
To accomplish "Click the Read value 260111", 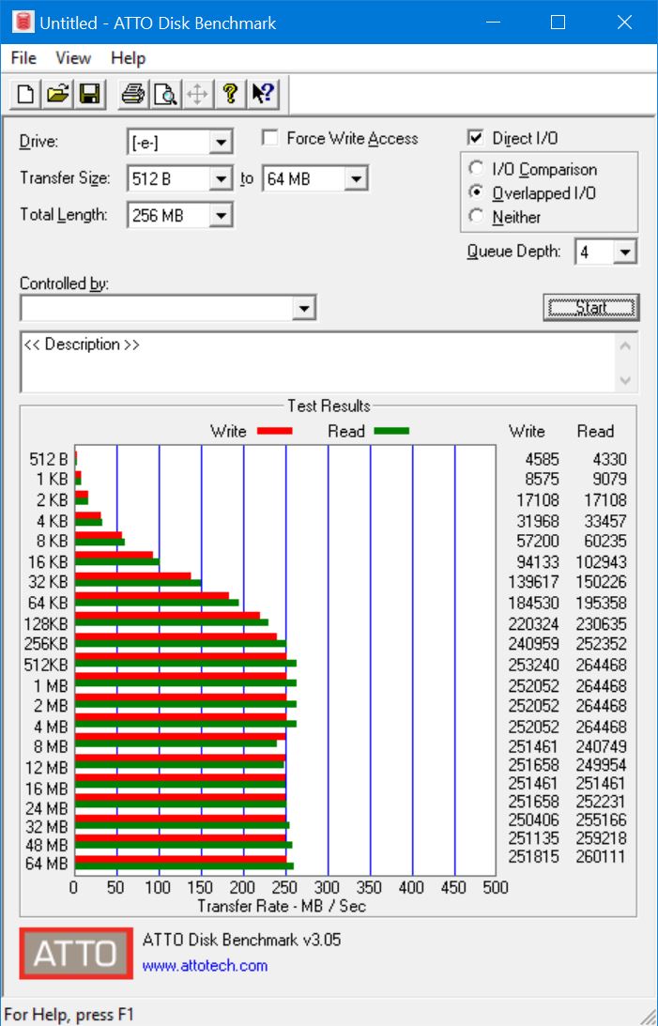I will tap(601, 856).
